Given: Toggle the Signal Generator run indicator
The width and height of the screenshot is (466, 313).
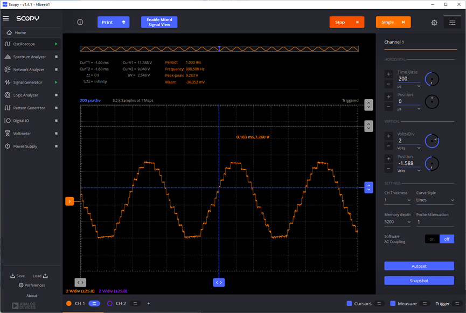Looking at the screenshot, I should tap(56, 82).
